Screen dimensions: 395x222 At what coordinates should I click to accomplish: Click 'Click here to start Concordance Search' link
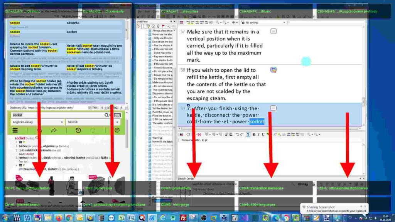[x=227, y=193]
